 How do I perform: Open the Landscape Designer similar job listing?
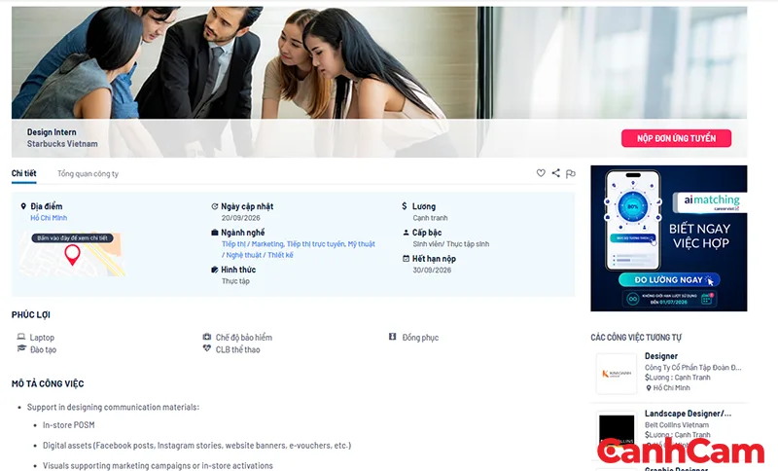(x=688, y=414)
